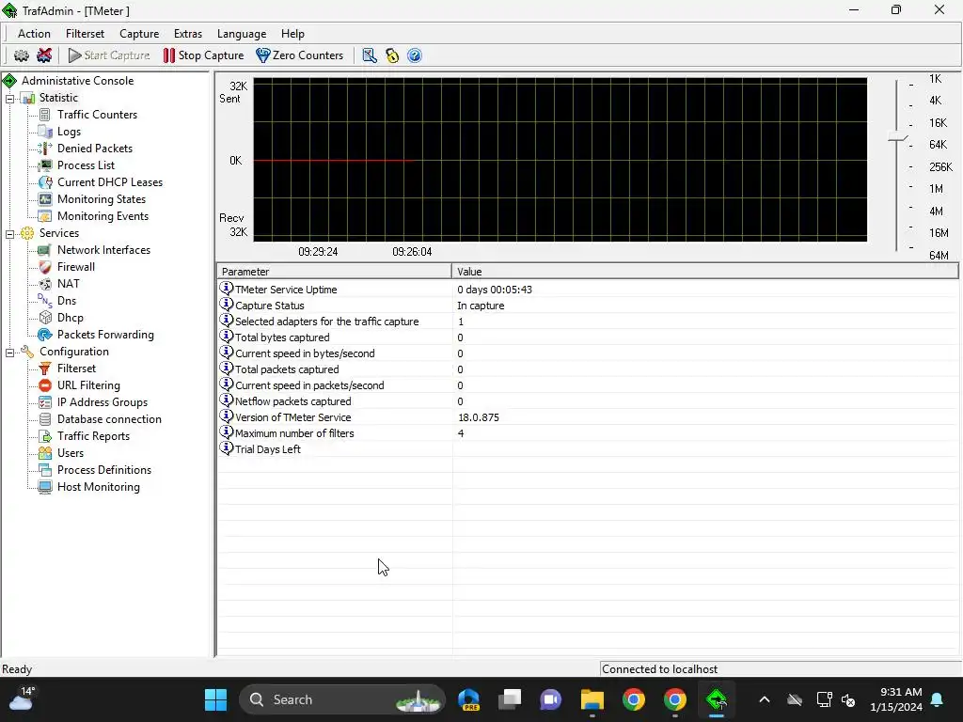Click the key registration toolbar icon
The width and height of the screenshot is (963, 722).
[x=392, y=55]
